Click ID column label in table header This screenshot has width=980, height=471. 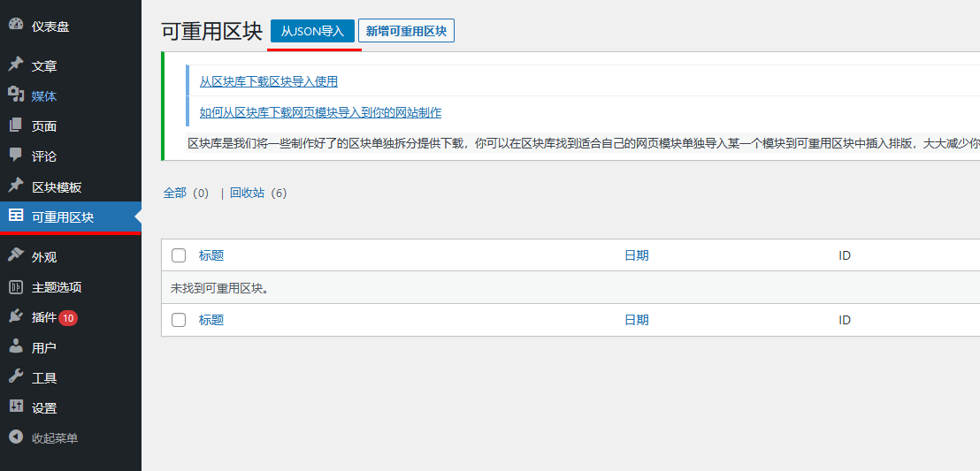tap(845, 255)
